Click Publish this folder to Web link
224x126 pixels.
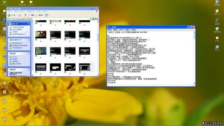pyautogui.click(x=19, y=45)
